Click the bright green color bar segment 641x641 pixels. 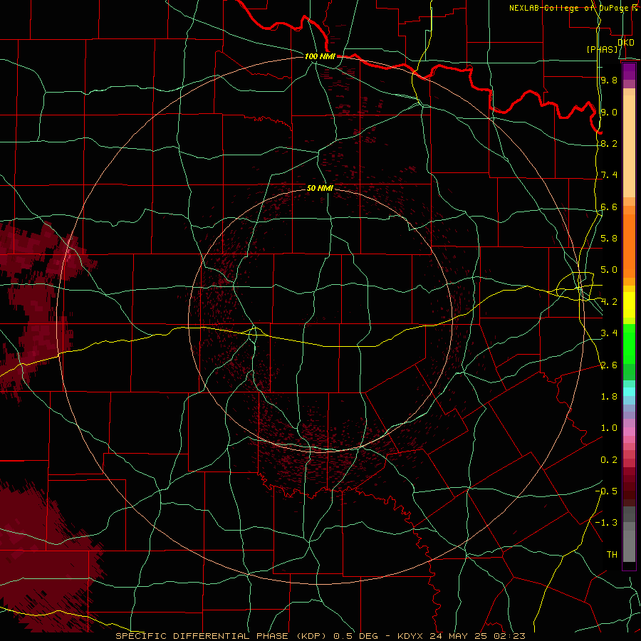point(629,345)
